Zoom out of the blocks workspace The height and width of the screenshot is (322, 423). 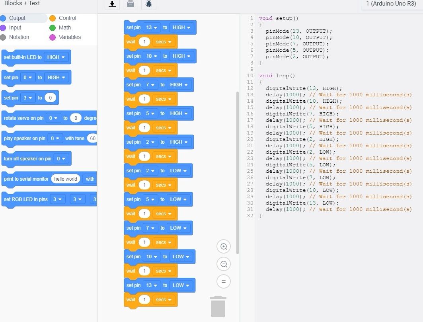(x=224, y=264)
